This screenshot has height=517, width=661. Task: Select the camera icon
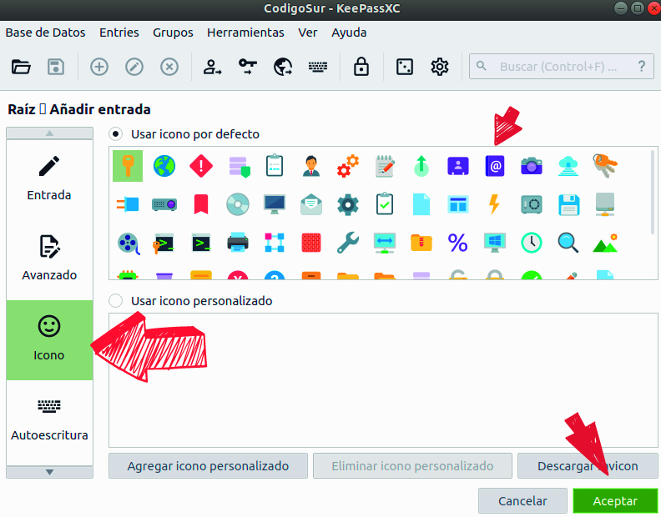(x=532, y=166)
